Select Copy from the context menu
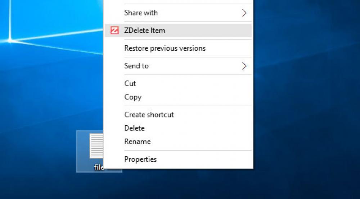 [178, 97]
